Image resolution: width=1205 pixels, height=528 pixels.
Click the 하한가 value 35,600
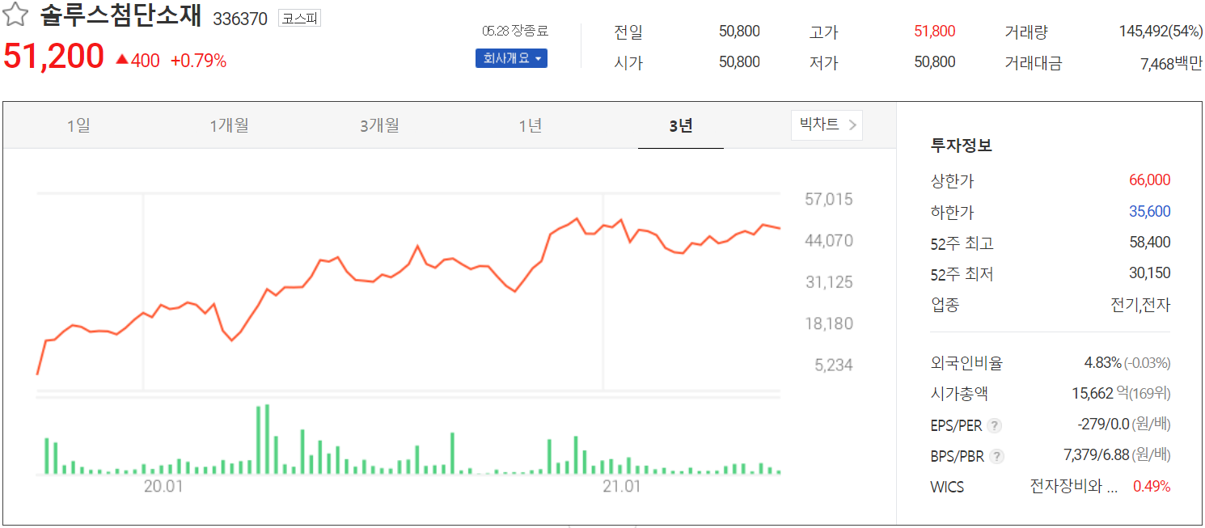(x=1149, y=212)
